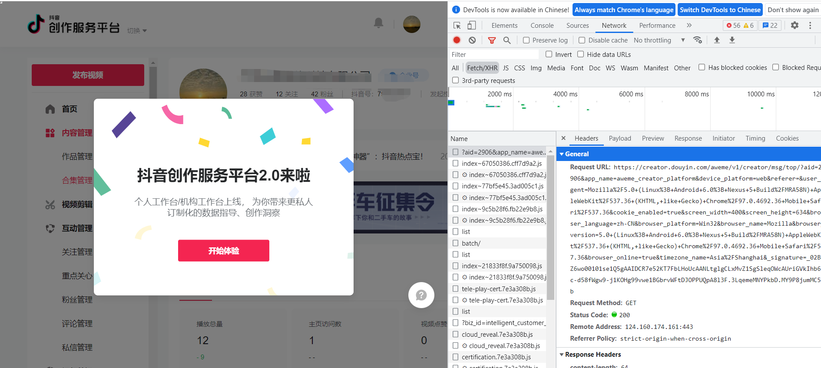Open network search magnifier
Viewport: 821px width, 368px height.
coord(507,40)
